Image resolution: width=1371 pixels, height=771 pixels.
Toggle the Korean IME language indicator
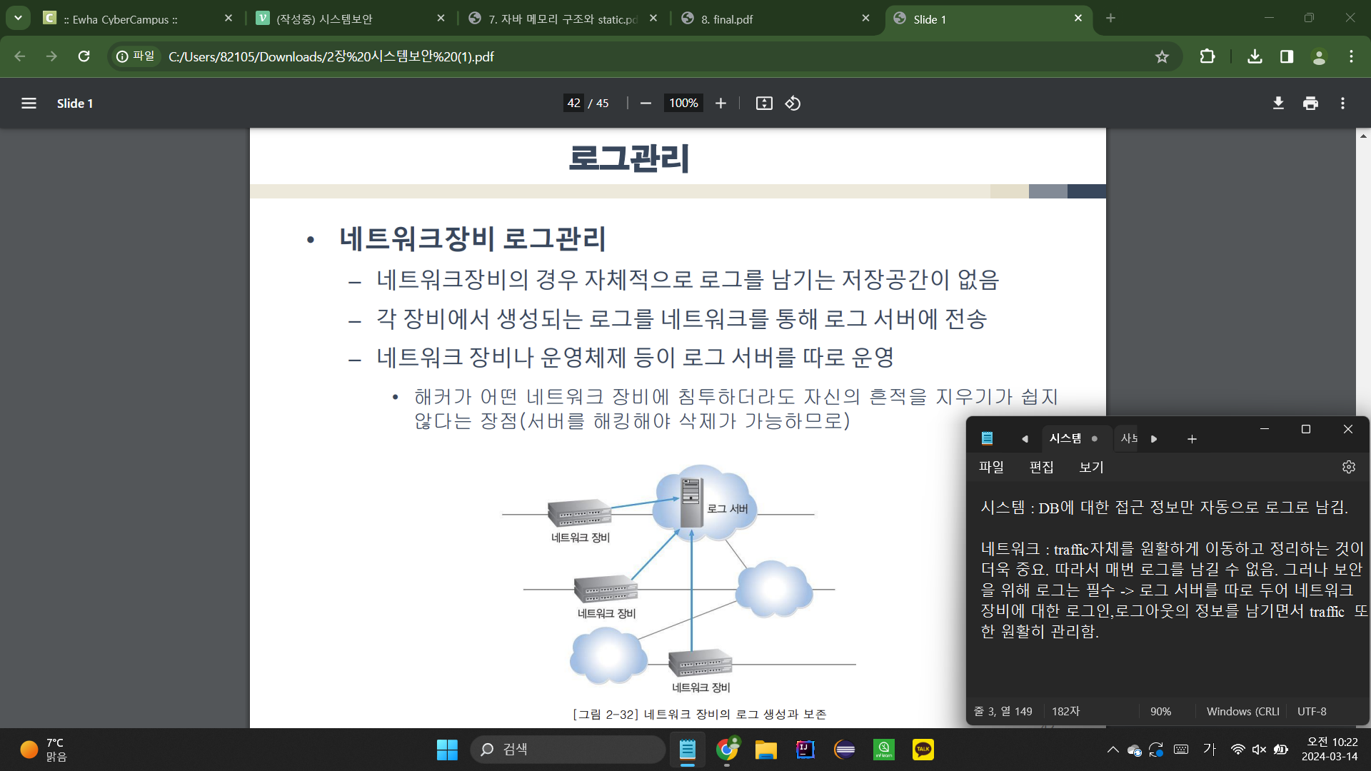point(1209,749)
